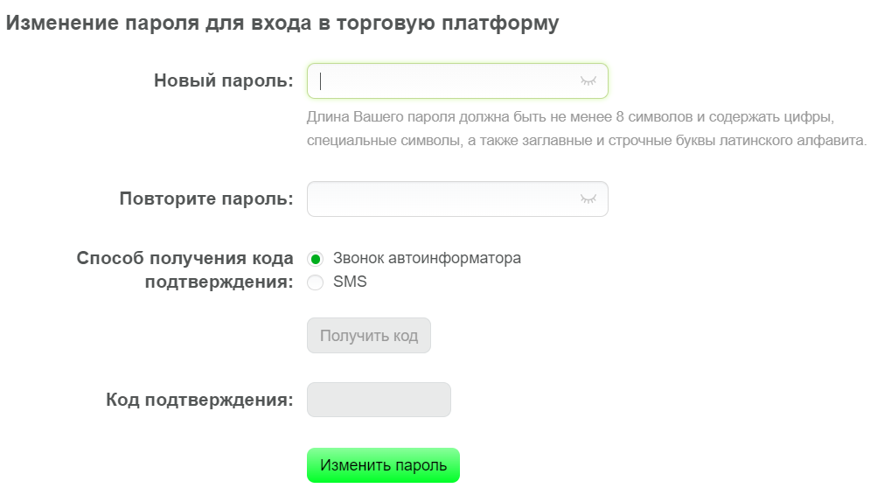The width and height of the screenshot is (884, 488).
Task: Click the подтверждения: word under Способ получения
Action: tap(219, 282)
